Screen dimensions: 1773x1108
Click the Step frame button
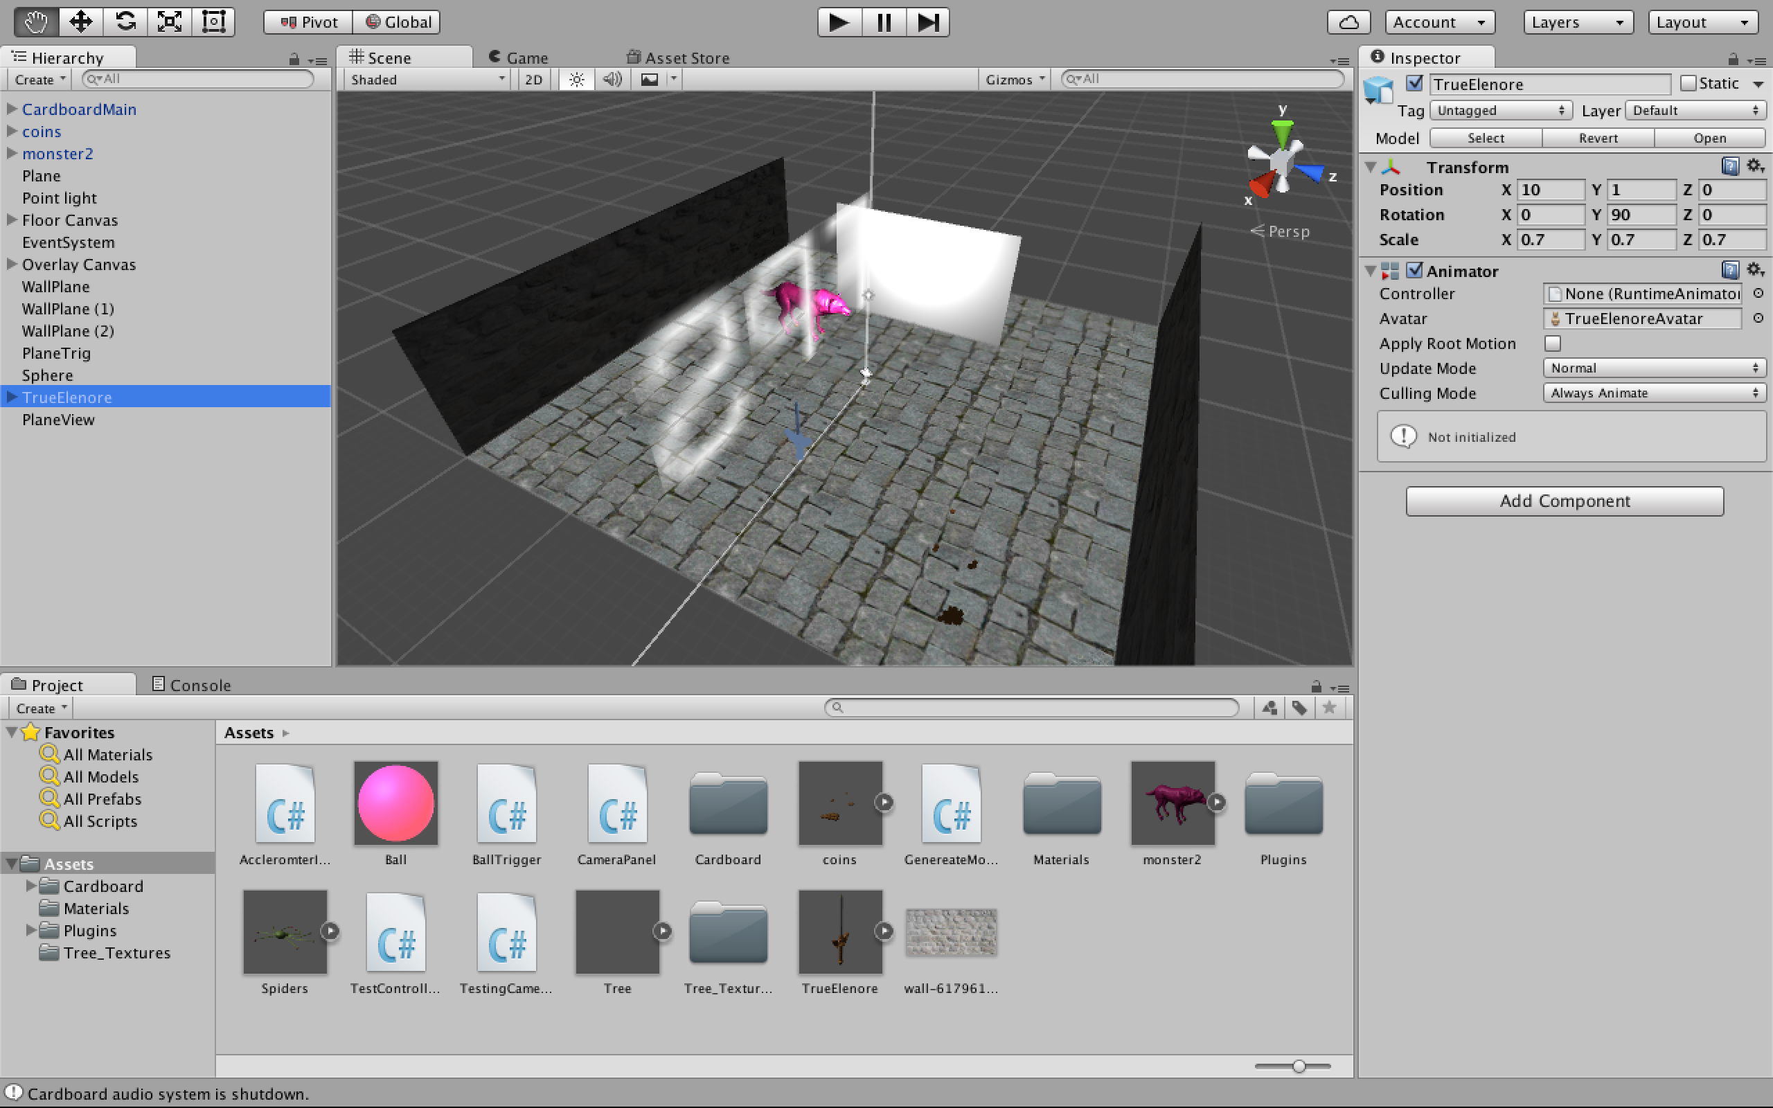tap(927, 22)
